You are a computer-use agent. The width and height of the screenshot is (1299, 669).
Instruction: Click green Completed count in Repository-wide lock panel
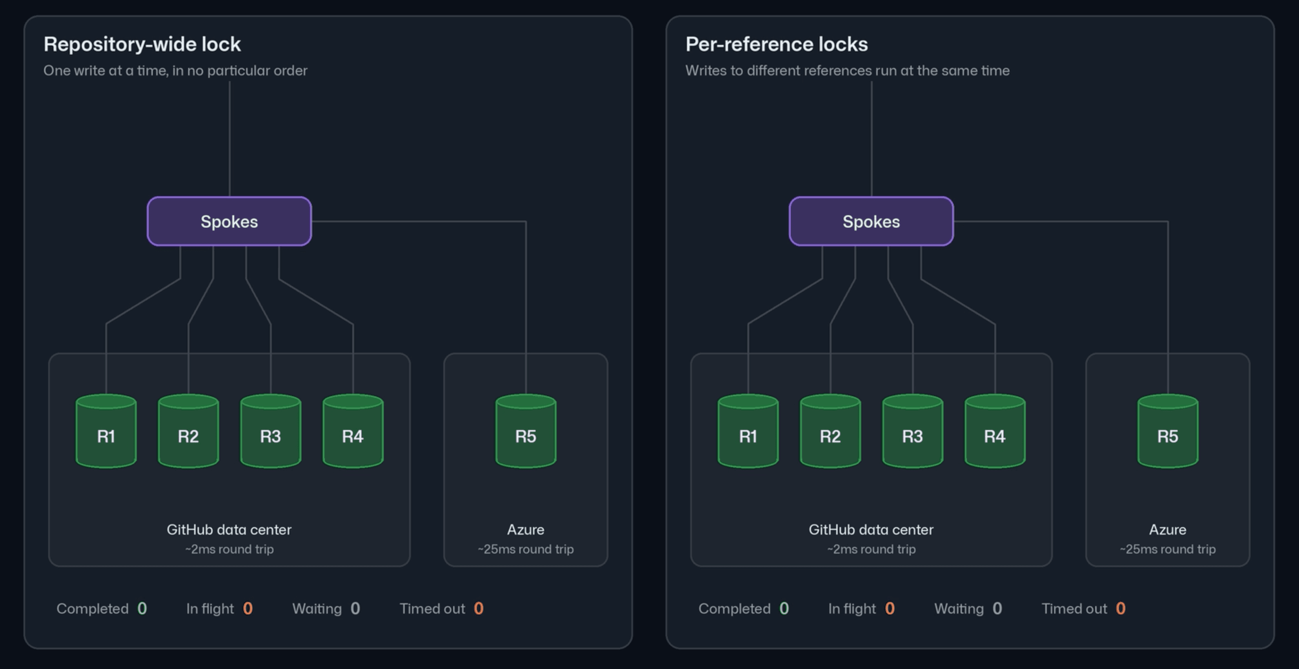click(x=142, y=609)
